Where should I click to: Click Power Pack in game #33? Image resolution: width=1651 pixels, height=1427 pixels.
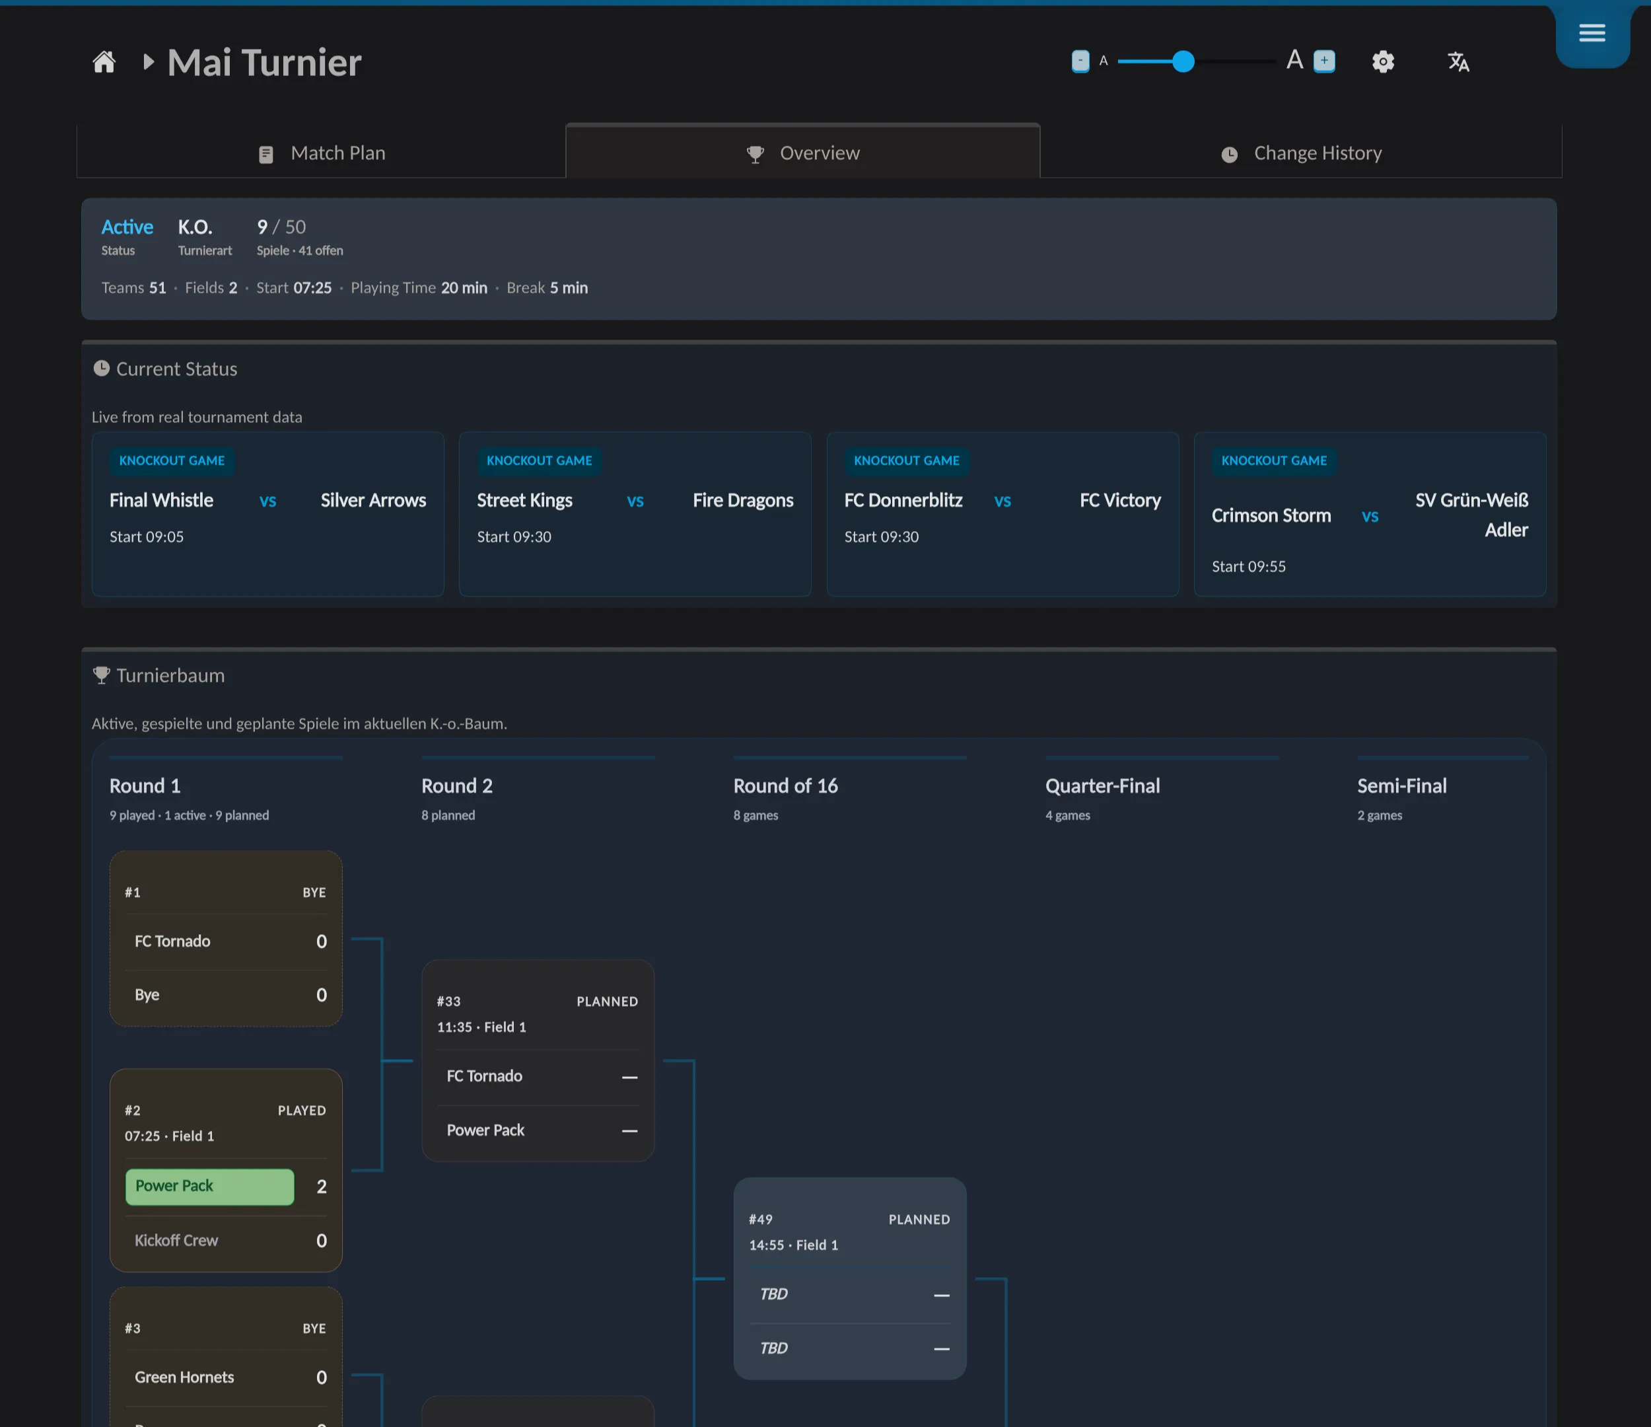485,1130
